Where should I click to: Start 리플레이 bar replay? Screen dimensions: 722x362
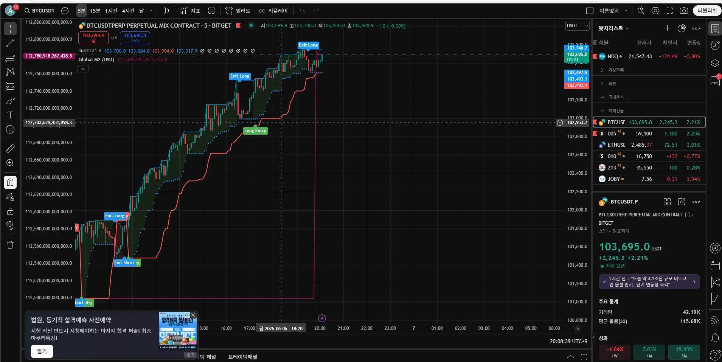coord(273,11)
